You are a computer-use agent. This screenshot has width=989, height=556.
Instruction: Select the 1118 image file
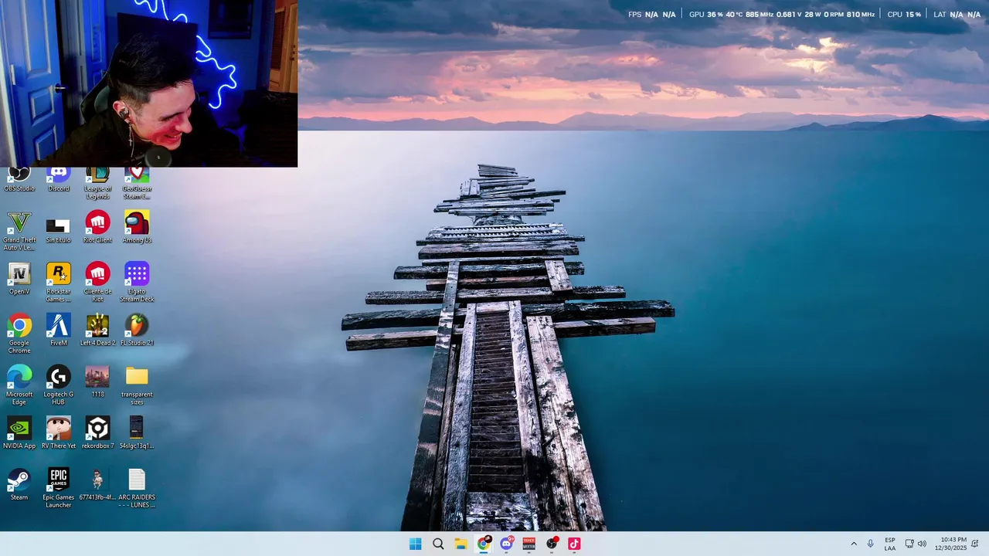(x=97, y=381)
